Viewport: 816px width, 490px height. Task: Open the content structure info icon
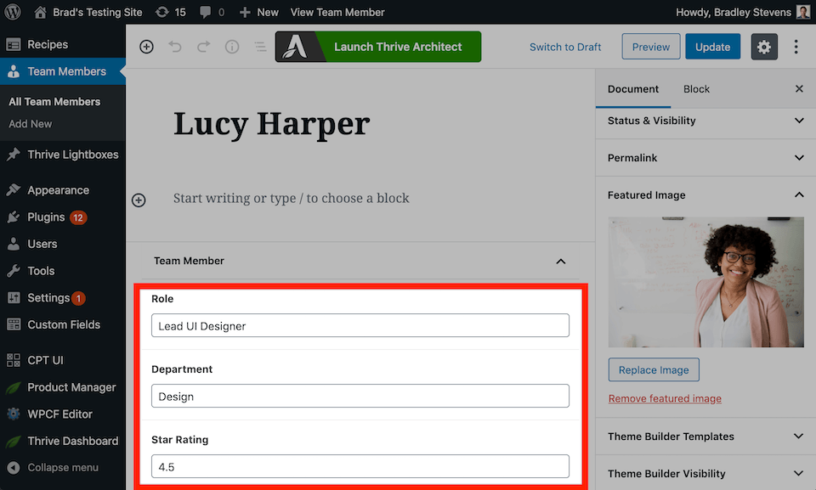coord(231,47)
